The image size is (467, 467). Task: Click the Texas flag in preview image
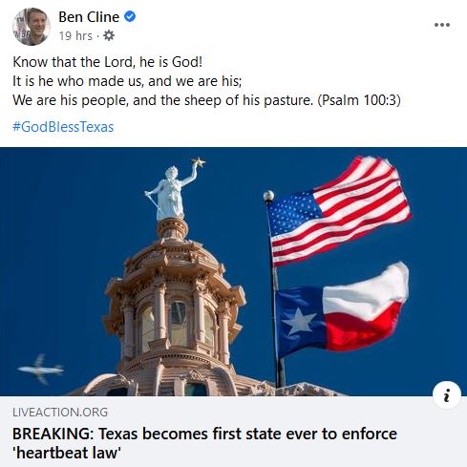[x=342, y=310]
